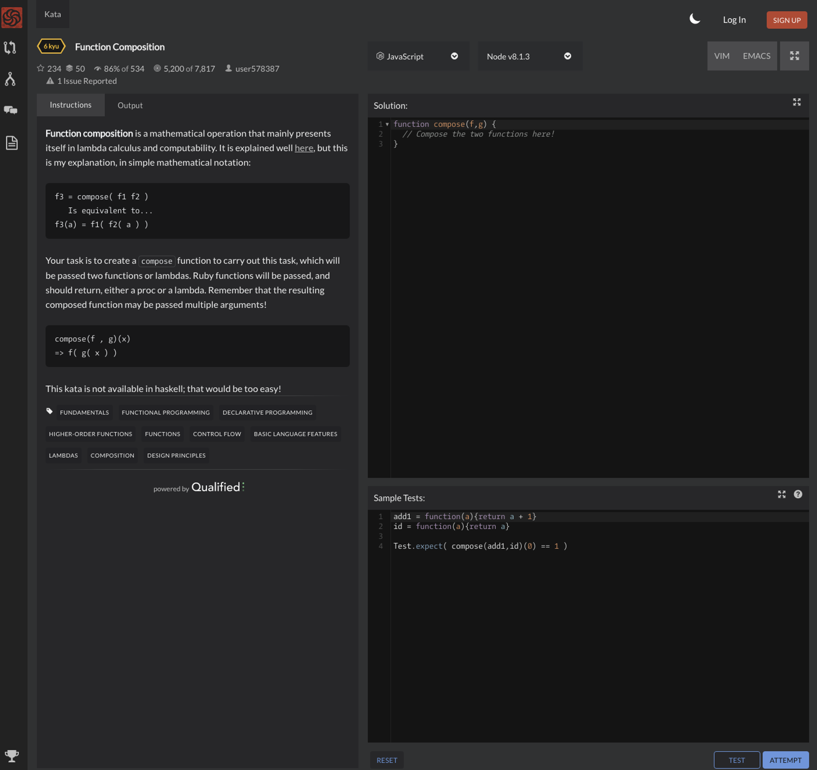The width and height of the screenshot is (817, 770).
Task: Toggle fullscreen editor mode icon beside EMACS
Action: click(794, 56)
